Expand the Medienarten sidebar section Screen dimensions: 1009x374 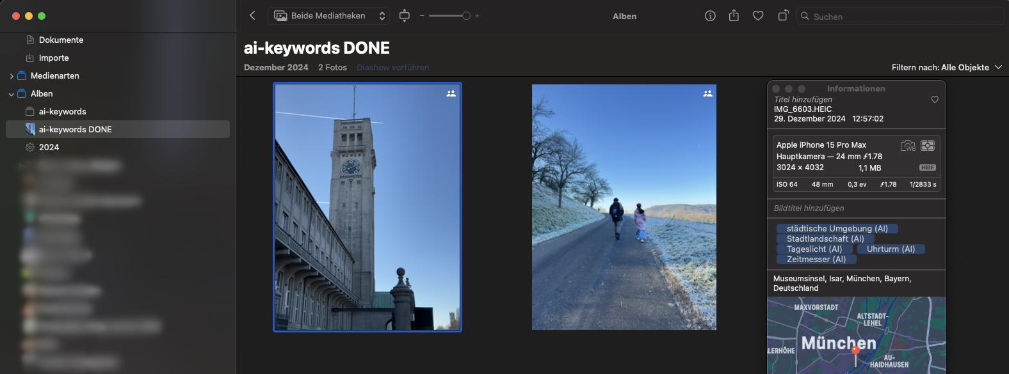(12, 76)
